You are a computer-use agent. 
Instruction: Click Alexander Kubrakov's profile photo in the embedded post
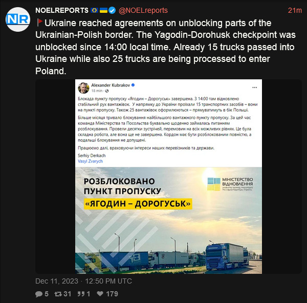[x=84, y=88]
